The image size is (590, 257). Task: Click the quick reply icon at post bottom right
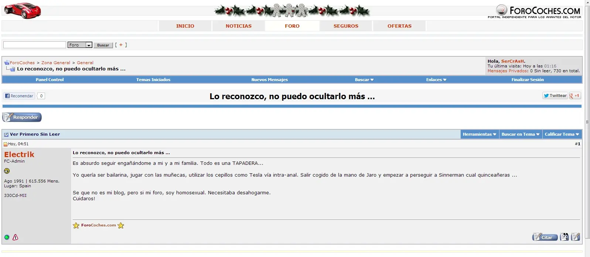[x=576, y=237]
